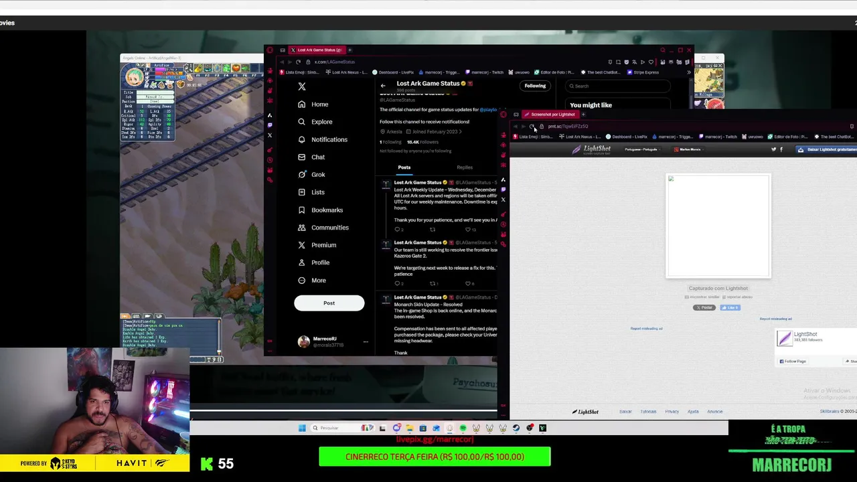Select the Lost Ark Game Status browser tab
The height and width of the screenshot is (482, 857).
(317, 50)
